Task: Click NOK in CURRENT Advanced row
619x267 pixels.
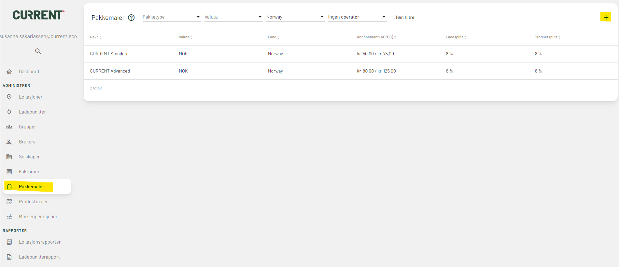Action: [183, 71]
